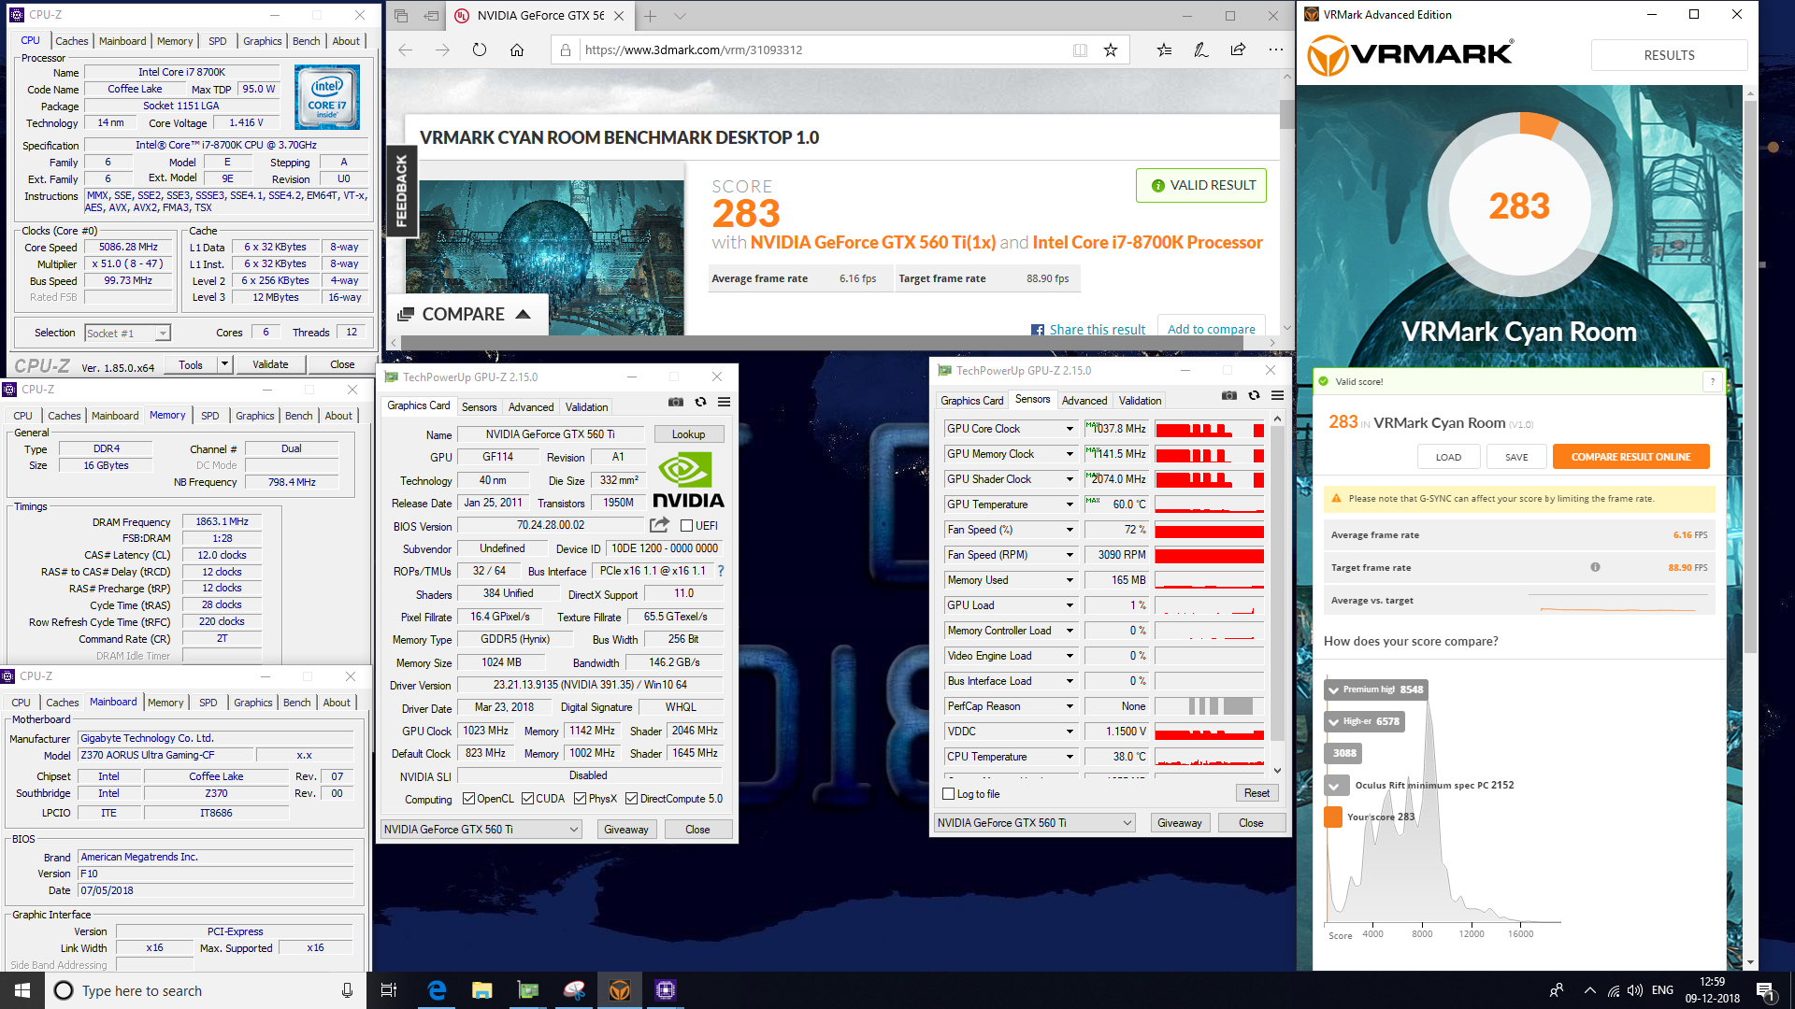
Task: Click the Lookup button in GPU-Z
Action: click(688, 434)
